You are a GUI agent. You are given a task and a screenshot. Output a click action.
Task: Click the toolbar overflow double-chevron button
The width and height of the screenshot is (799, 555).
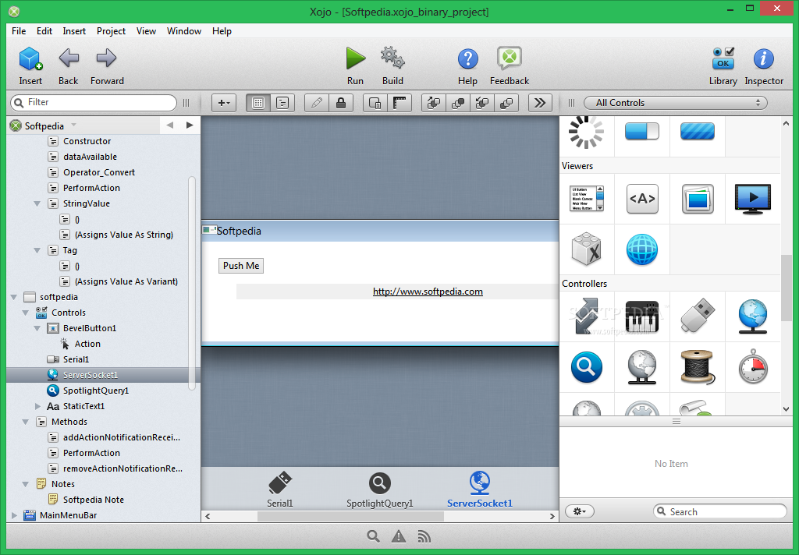pyautogui.click(x=540, y=103)
